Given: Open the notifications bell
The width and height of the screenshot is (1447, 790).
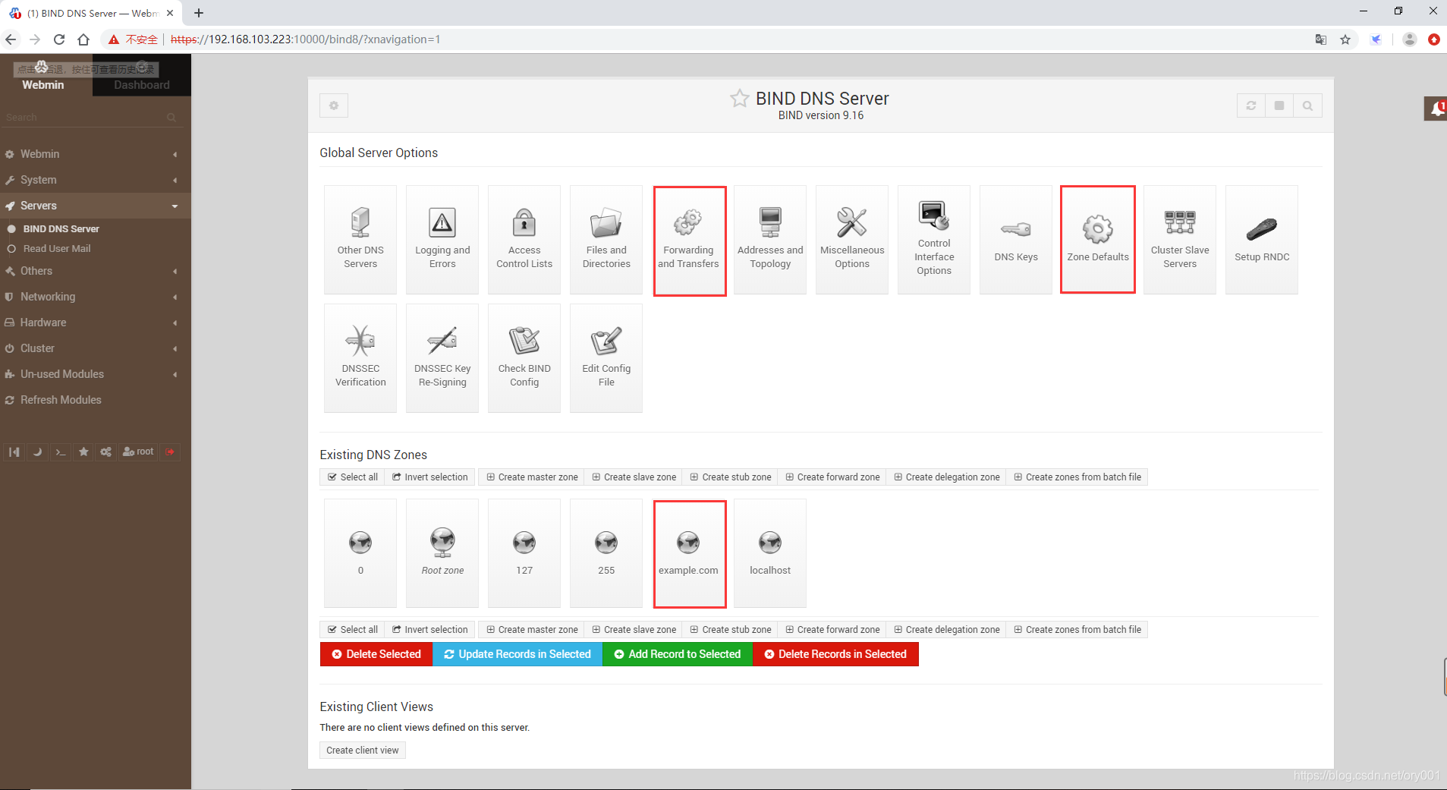Looking at the screenshot, I should [1436, 109].
